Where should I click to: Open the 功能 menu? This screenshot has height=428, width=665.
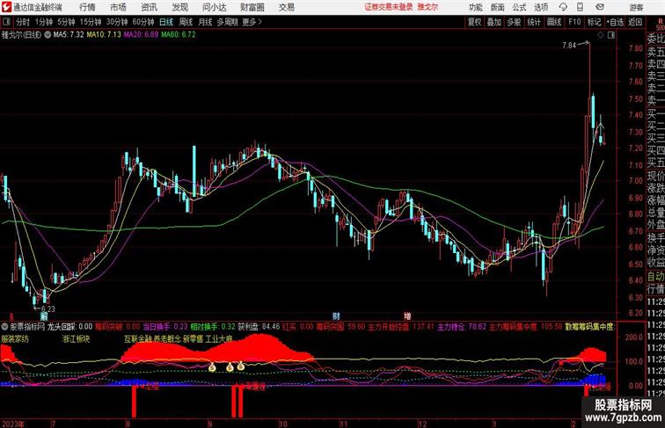click(476, 7)
